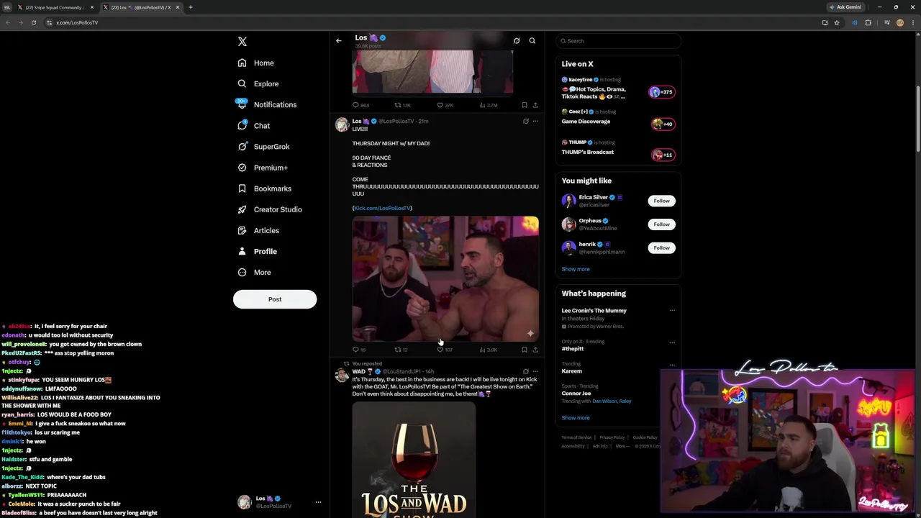Follow Erica Silver
The height and width of the screenshot is (518, 921).
pos(661,201)
